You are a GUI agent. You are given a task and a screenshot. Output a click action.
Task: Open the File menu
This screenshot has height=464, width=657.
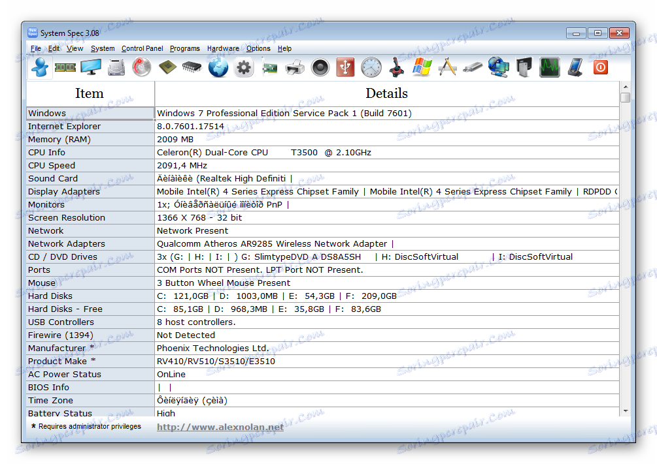35,48
